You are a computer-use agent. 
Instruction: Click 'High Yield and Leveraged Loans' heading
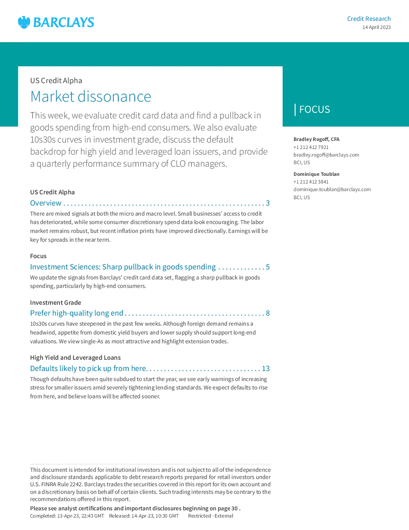tap(75, 358)
